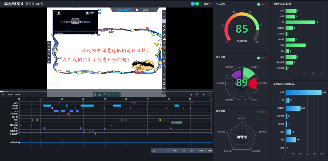Click the 新霸 comment button
The width and height of the screenshot is (328, 161).
click(174, 150)
